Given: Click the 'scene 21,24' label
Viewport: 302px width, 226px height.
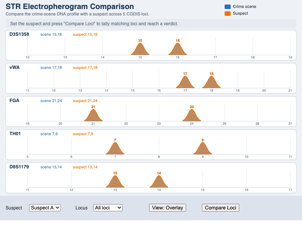Looking at the screenshot, I should 51,101.
